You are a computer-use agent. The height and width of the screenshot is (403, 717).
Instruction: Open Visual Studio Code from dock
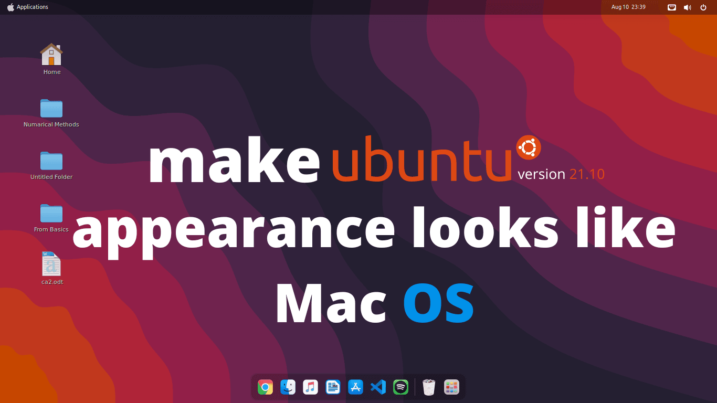[x=378, y=387]
